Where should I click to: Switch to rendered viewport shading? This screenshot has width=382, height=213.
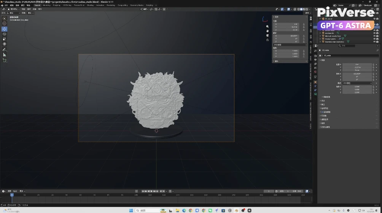pyautogui.click(x=307, y=9)
